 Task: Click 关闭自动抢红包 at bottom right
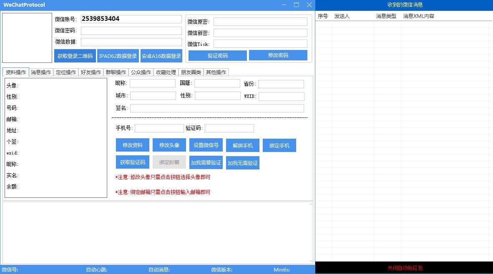[x=405, y=268]
